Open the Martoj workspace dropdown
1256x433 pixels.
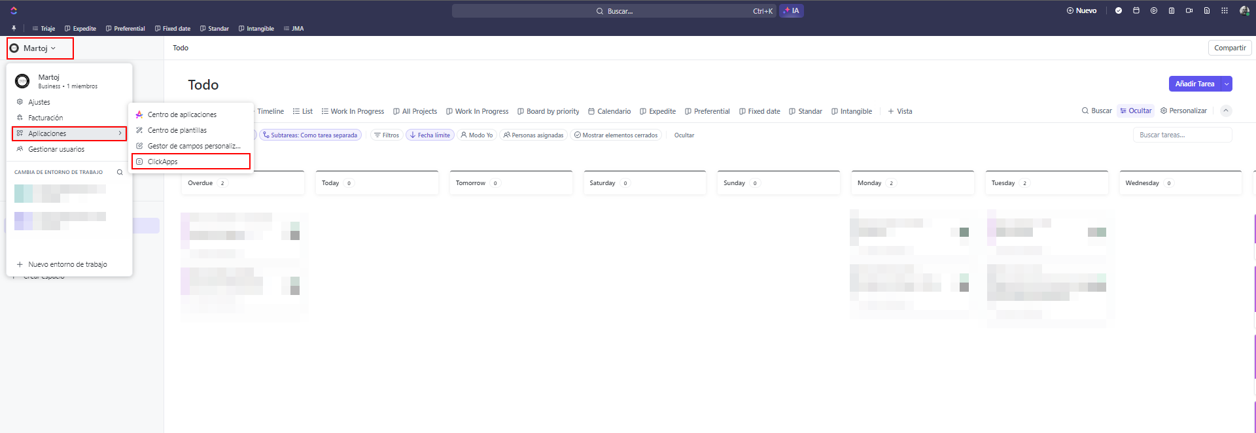click(39, 48)
